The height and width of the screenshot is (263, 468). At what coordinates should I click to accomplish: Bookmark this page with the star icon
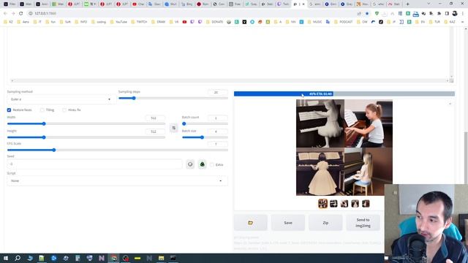(367, 13)
